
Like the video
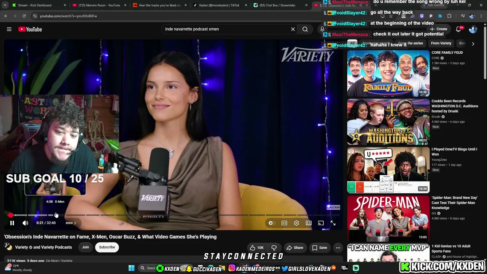tap(257, 248)
